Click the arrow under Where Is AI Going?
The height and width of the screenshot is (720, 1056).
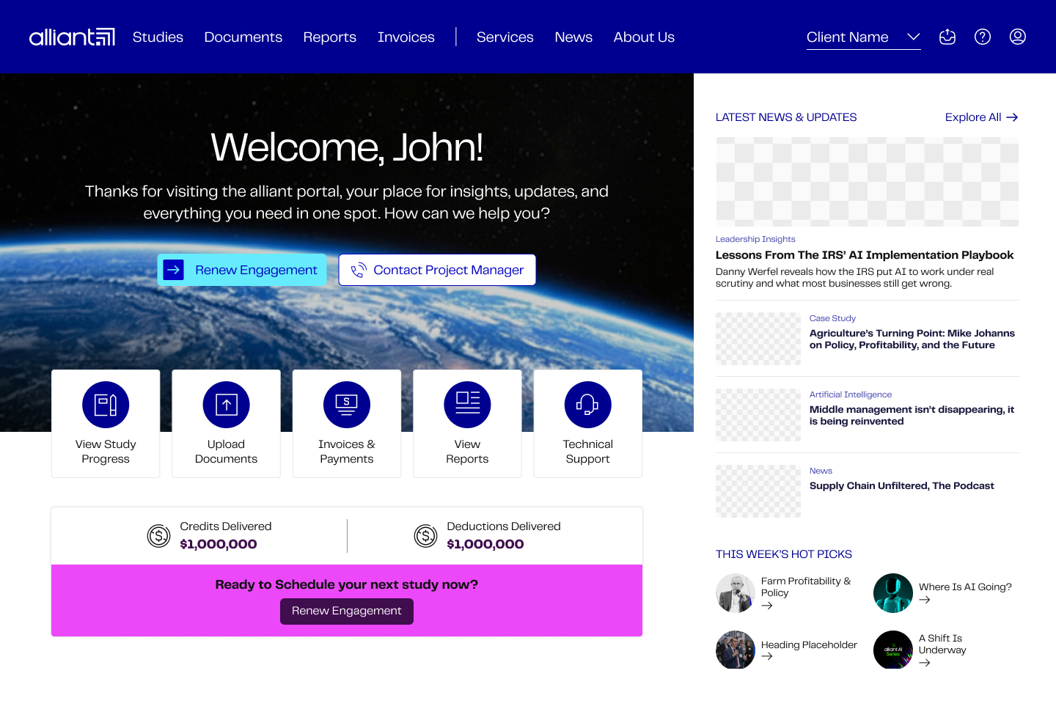click(925, 600)
